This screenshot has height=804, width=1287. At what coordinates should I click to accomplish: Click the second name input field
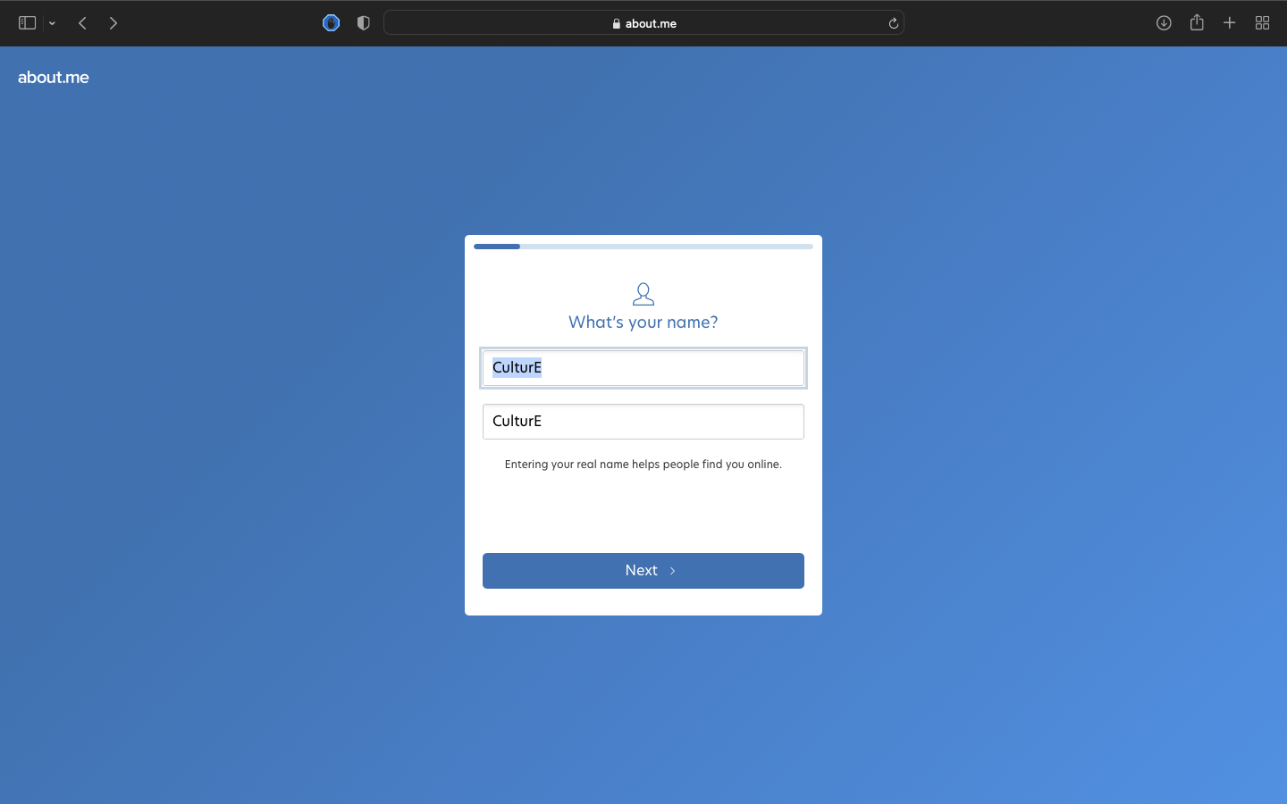pos(643,422)
